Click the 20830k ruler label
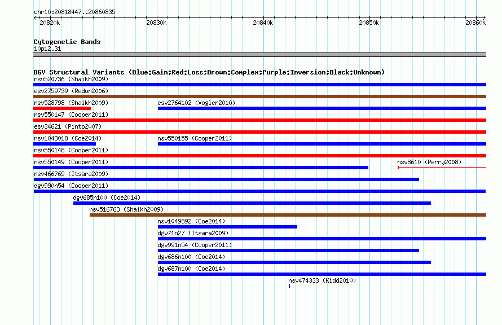Viewport: 502px width, 325px height. pyautogui.click(x=156, y=23)
